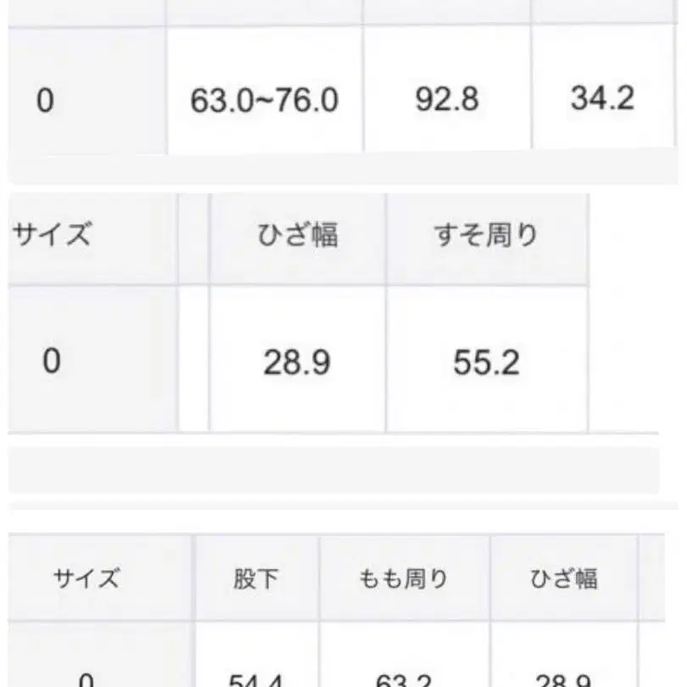Click the 34.2 value cell

(x=602, y=98)
